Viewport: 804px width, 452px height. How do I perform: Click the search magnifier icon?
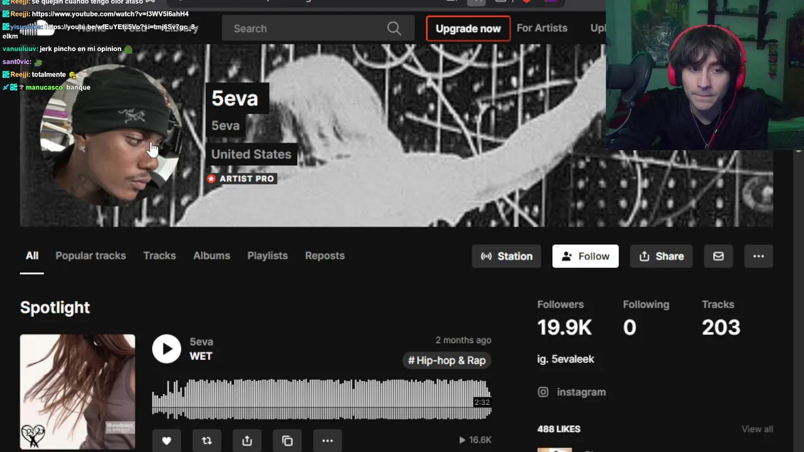(394, 28)
